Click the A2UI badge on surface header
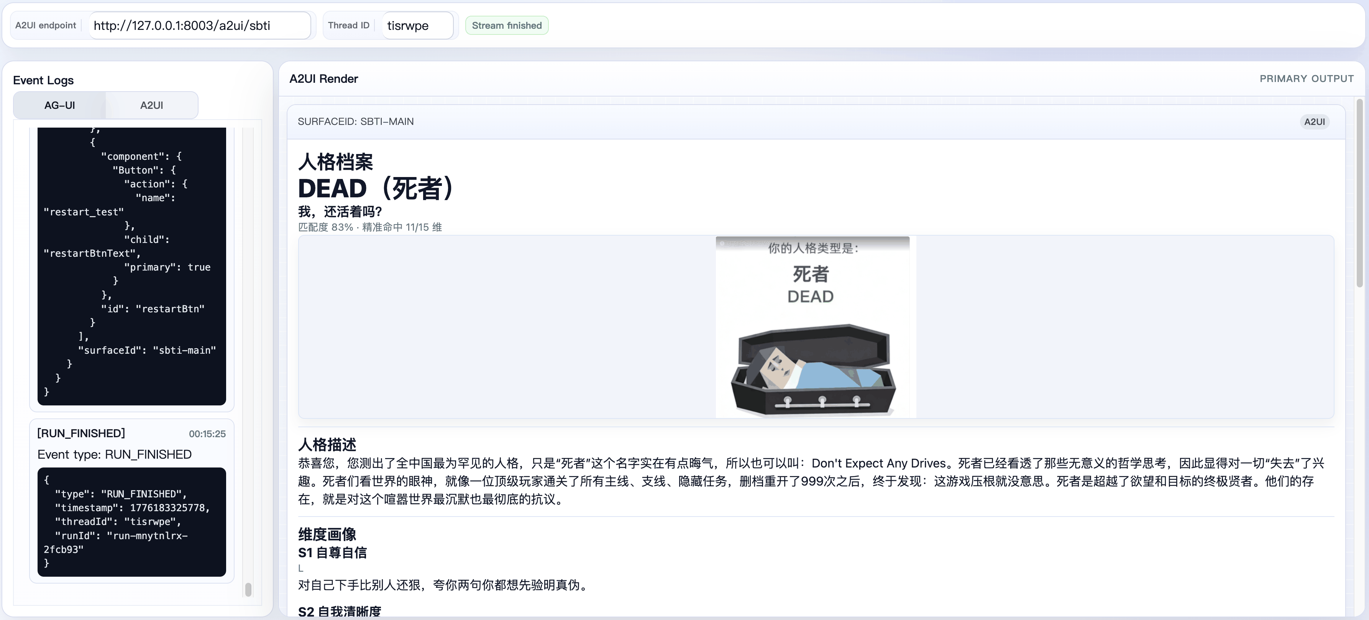The image size is (1369, 620). click(1314, 121)
